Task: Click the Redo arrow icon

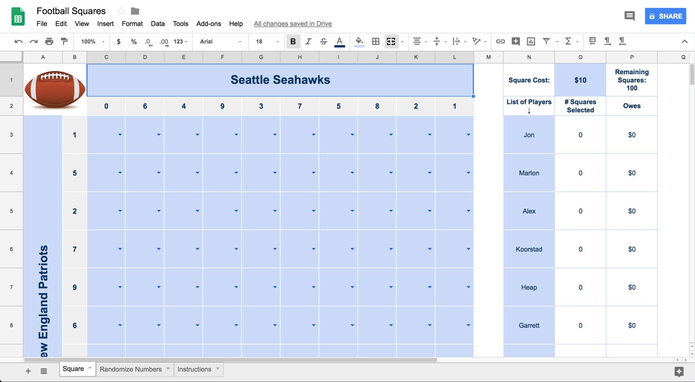Action: click(x=34, y=42)
